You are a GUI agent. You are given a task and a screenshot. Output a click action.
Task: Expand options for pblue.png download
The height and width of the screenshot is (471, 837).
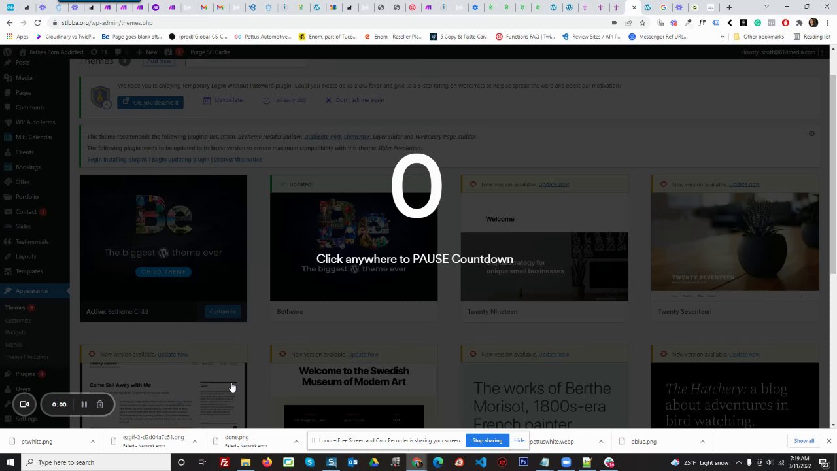coord(702,442)
